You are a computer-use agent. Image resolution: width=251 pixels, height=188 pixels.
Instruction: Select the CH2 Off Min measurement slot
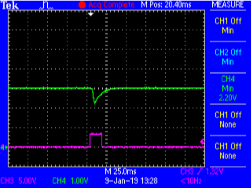point(228,57)
